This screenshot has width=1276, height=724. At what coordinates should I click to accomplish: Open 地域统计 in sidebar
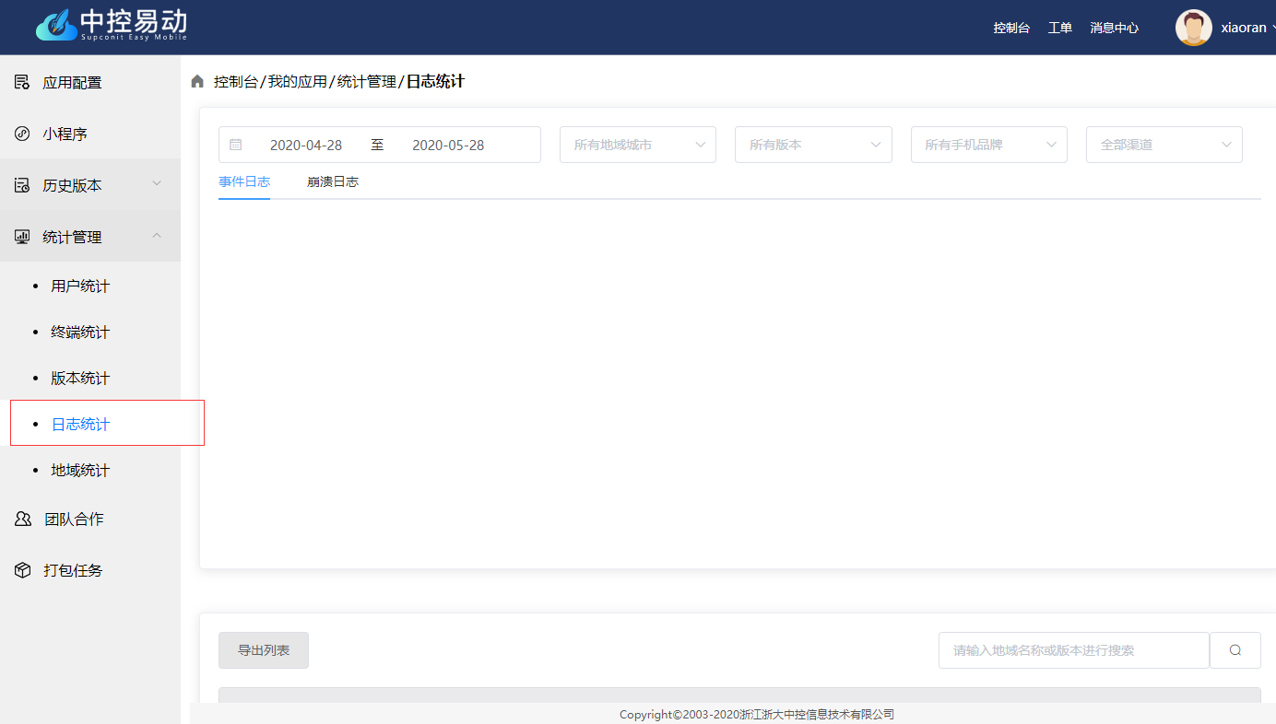point(80,471)
